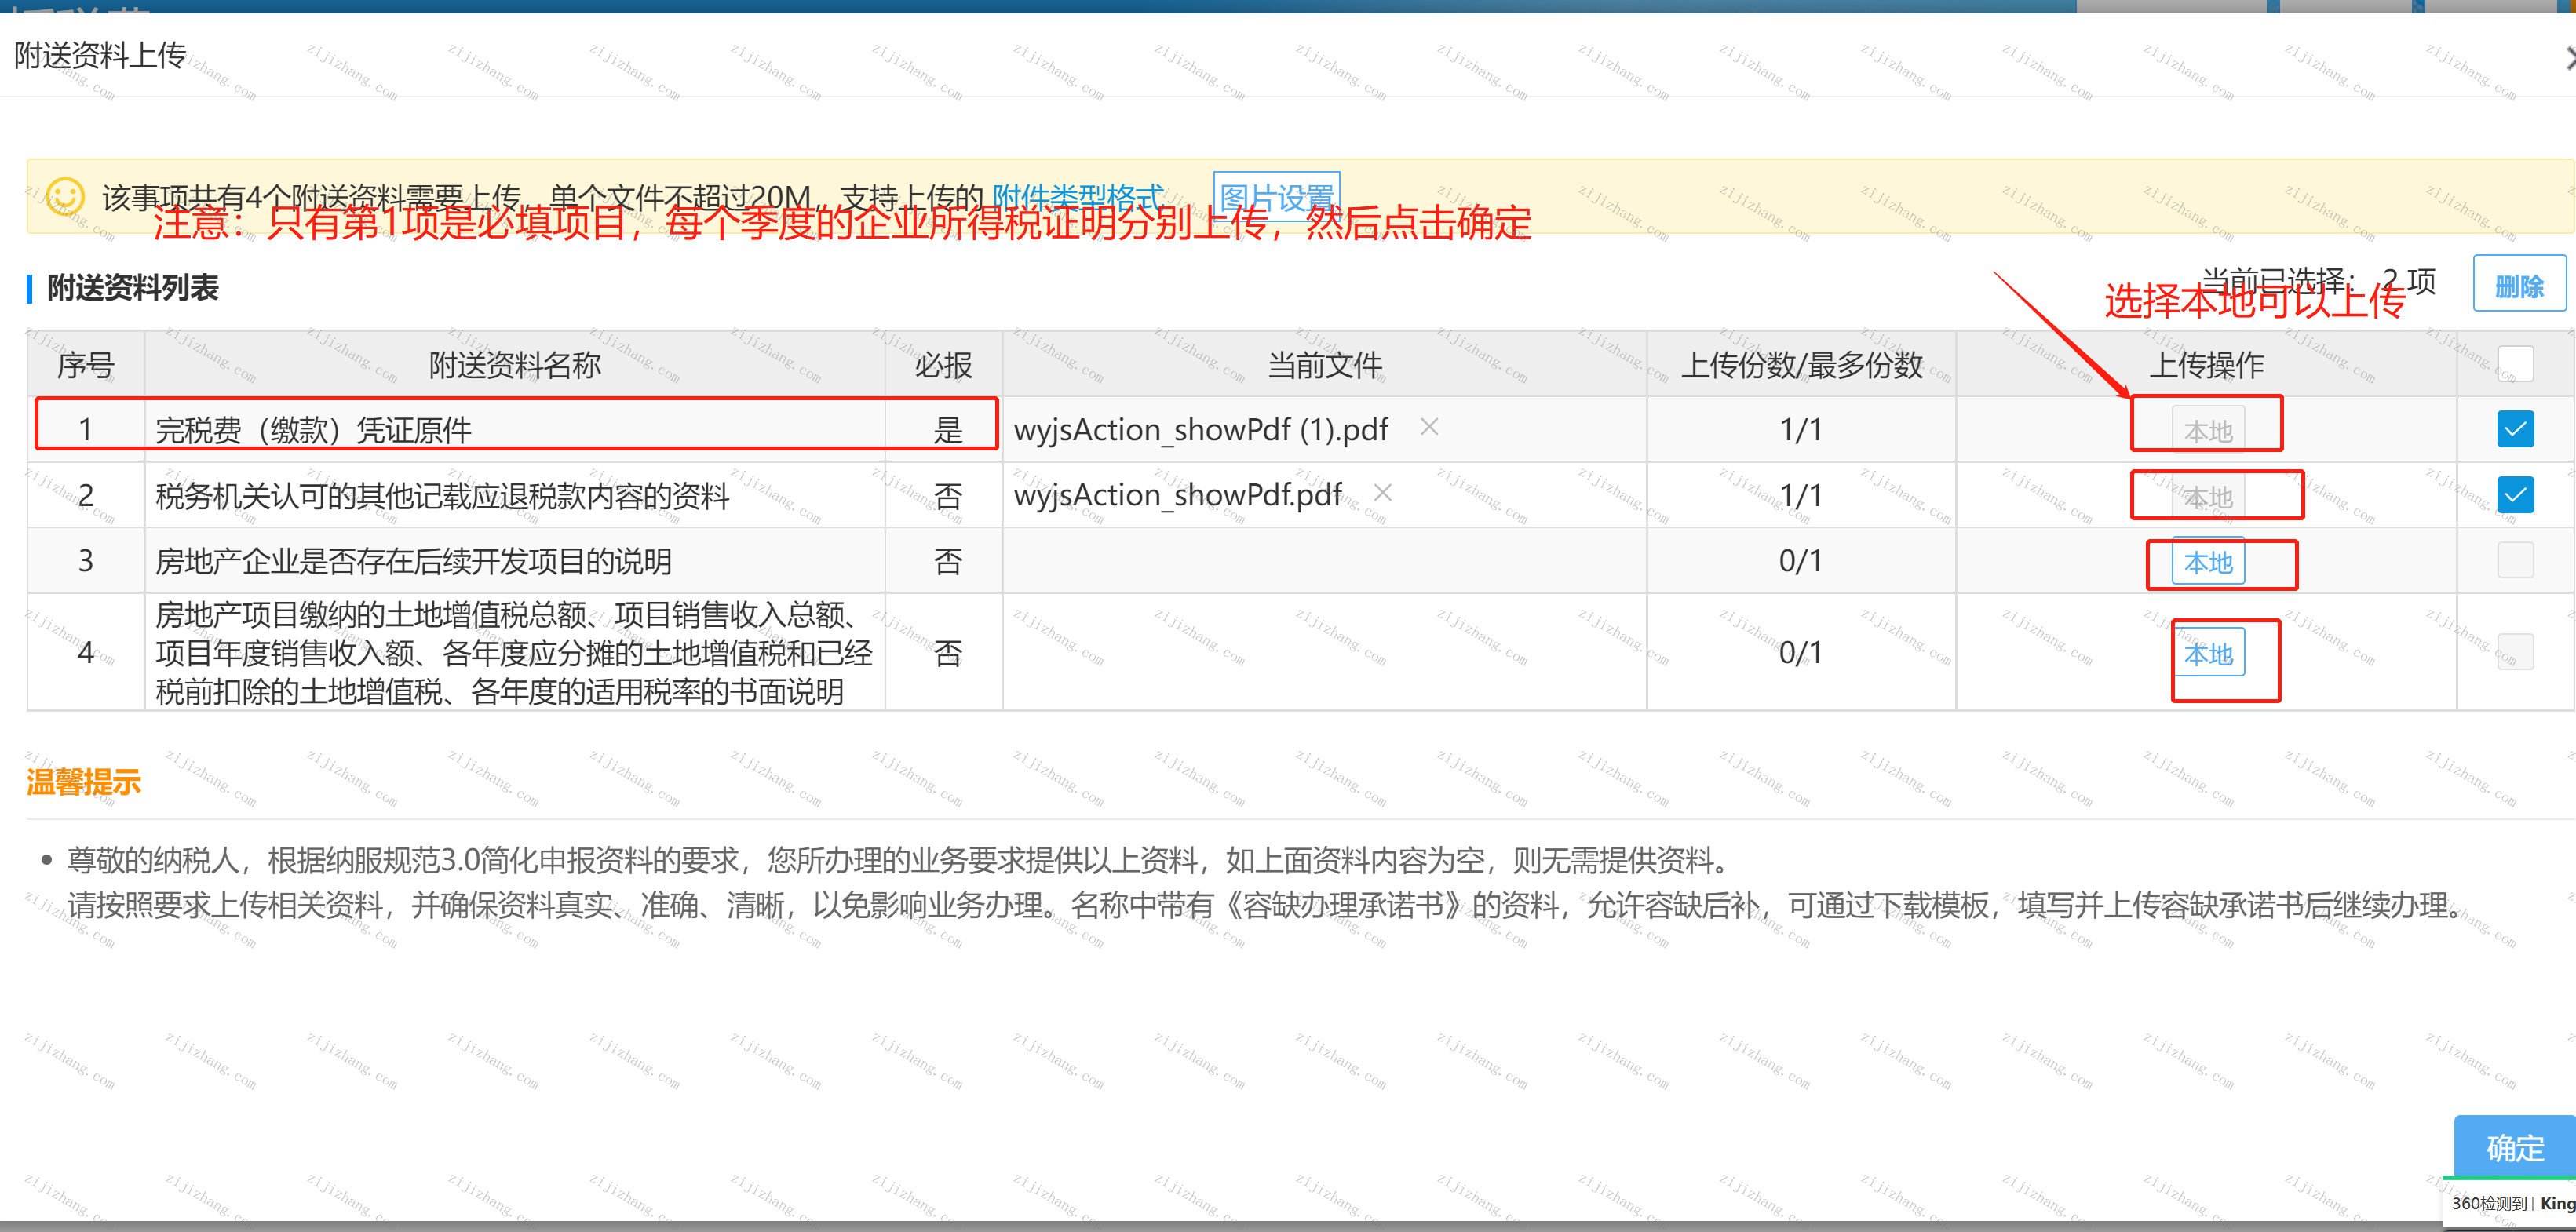The height and width of the screenshot is (1232, 2576).
Task: Select file name wyjsAction_showPdf.pdf
Action: click(1177, 495)
